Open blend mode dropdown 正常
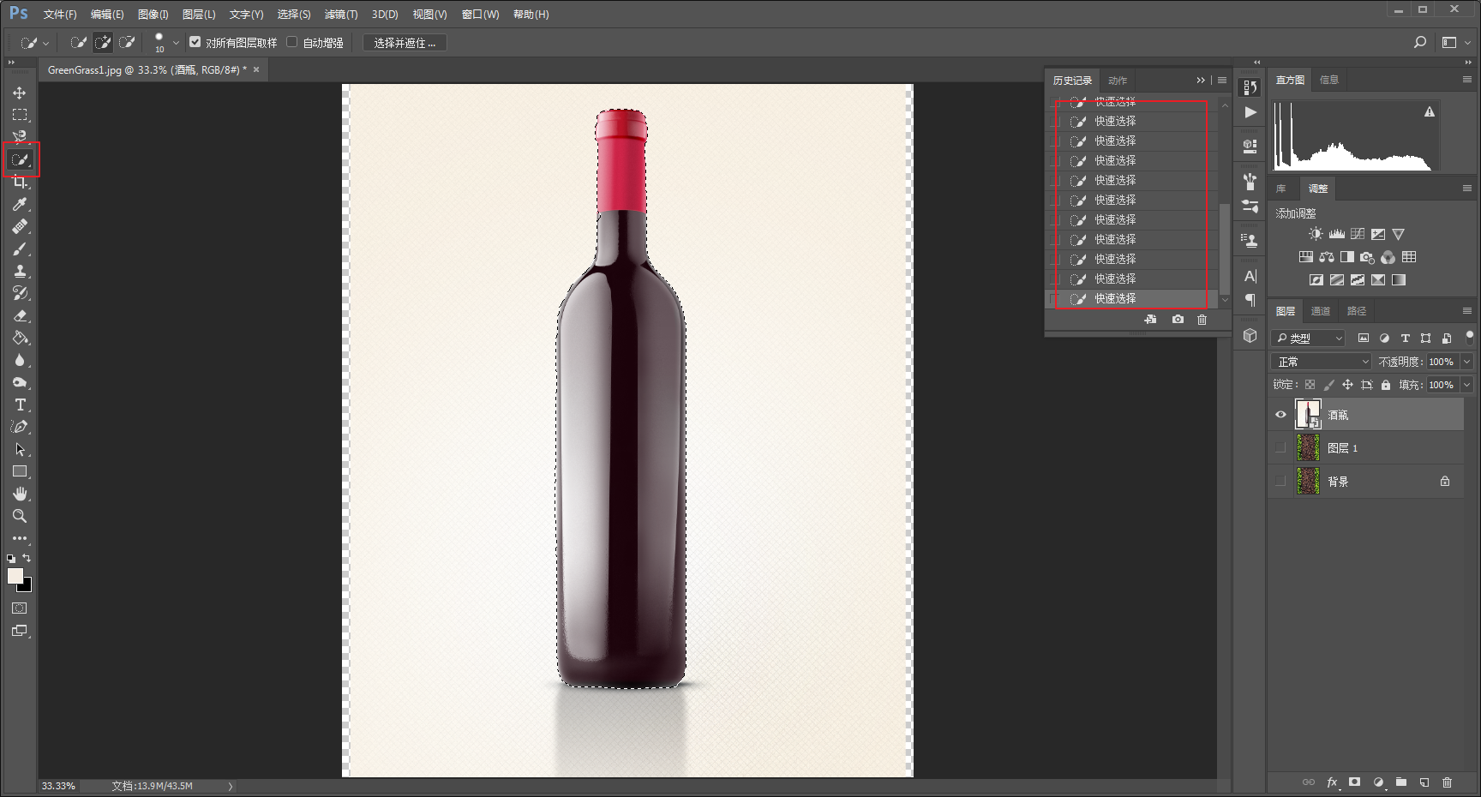The width and height of the screenshot is (1481, 797). pos(1322,362)
